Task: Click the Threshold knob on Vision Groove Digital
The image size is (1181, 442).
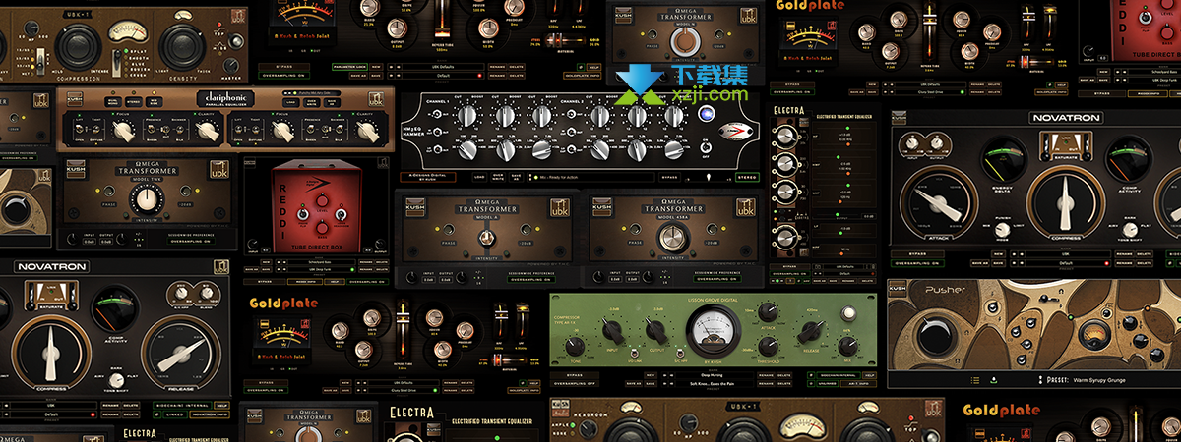Action: pos(768,347)
